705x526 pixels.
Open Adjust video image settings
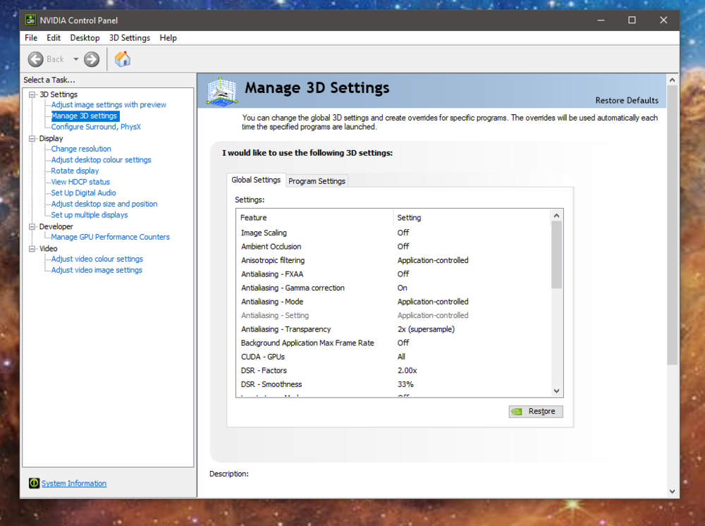point(97,270)
